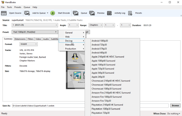Switch to the Dimensions tab
Viewport: 182px width, 116px height.
[20, 39]
